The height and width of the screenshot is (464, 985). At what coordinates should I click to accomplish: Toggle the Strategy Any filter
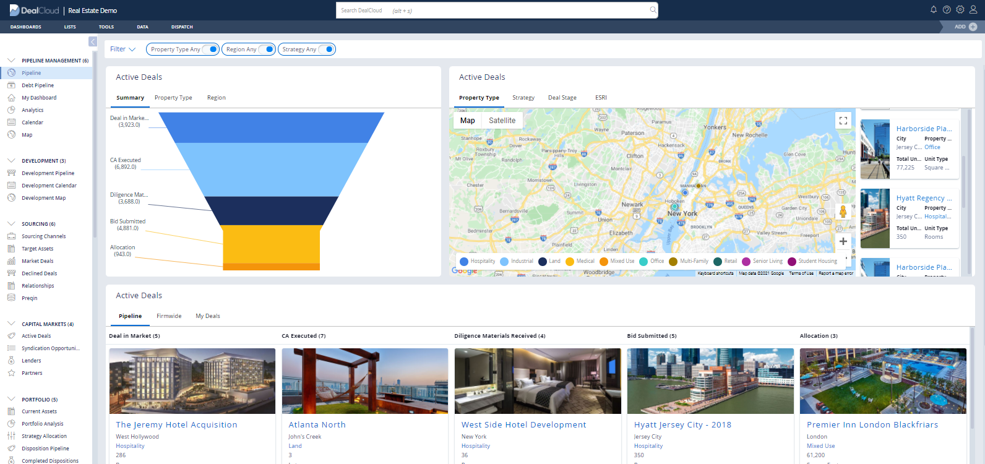[327, 49]
